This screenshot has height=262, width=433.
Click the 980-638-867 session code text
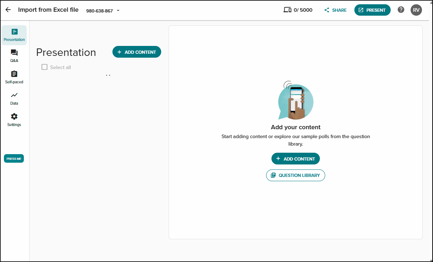pyautogui.click(x=100, y=11)
